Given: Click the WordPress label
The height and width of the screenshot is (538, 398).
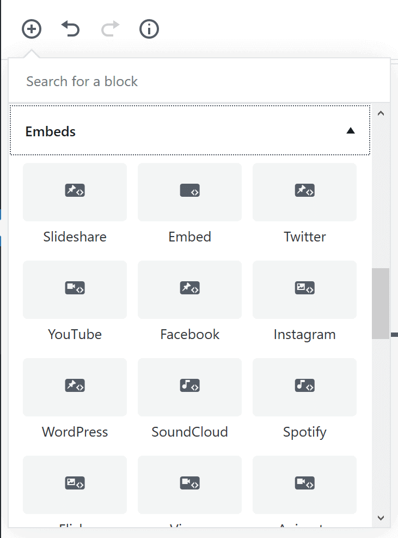Looking at the screenshot, I should coord(75,432).
